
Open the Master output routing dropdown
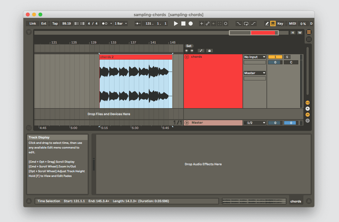(254, 73)
